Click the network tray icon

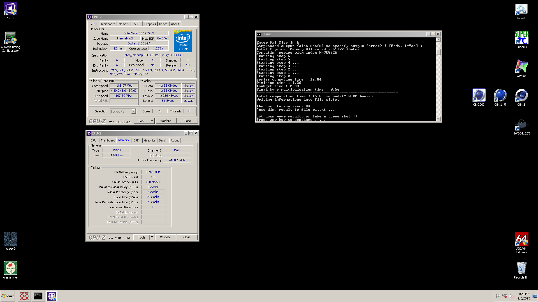click(x=505, y=296)
